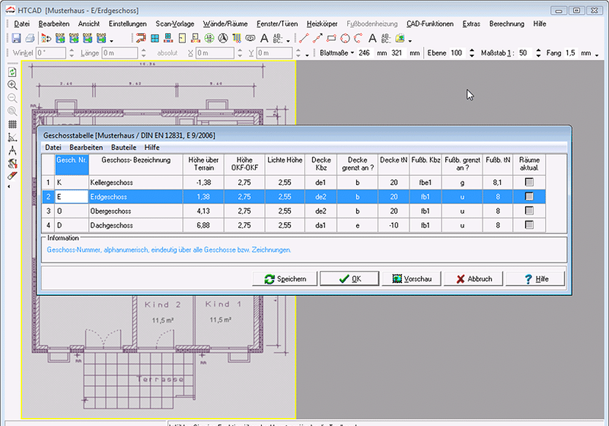Click the circled A symbol icon
Screen dimensions: 609x426
pos(223,38)
